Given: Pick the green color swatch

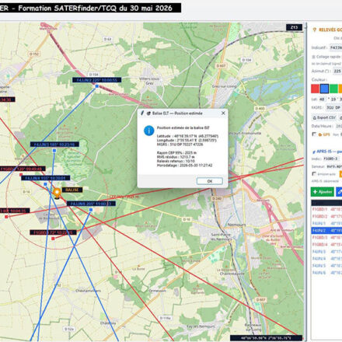Looking at the screenshot, I should [x=333, y=89].
